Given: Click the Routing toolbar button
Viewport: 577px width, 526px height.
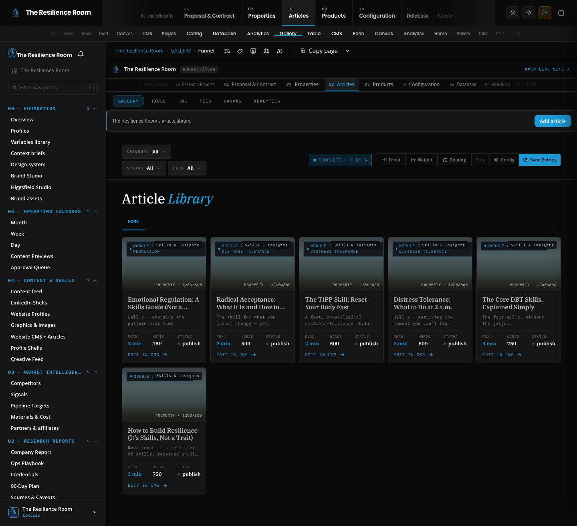Looking at the screenshot, I should pyautogui.click(x=454, y=160).
